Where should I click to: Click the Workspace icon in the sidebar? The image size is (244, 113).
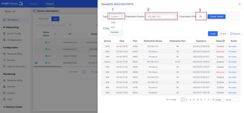pyautogui.click(x=4, y=20)
